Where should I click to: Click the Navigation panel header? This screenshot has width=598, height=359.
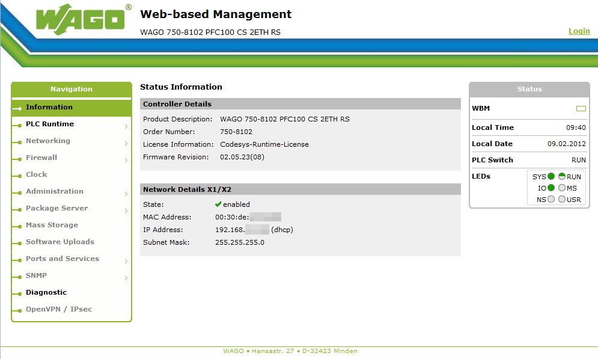tap(72, 89)
